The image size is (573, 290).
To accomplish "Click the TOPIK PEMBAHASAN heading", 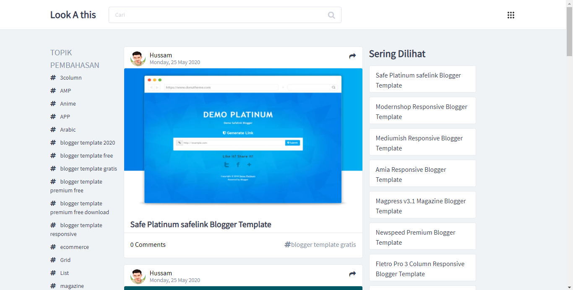I will tap(75, 59).
